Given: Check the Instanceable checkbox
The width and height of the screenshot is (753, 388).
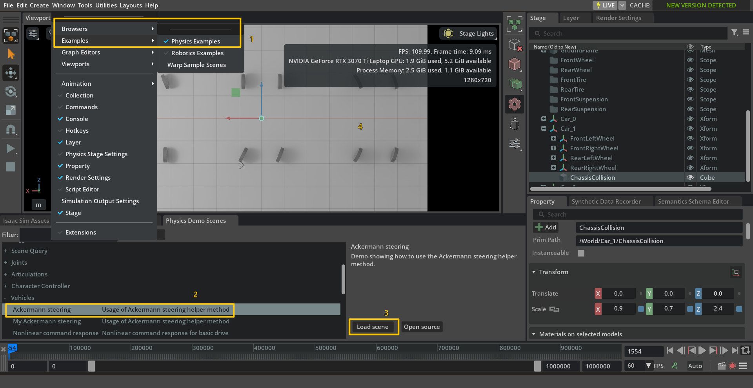Looking at the screenshot, I should (x=581, y=253).
